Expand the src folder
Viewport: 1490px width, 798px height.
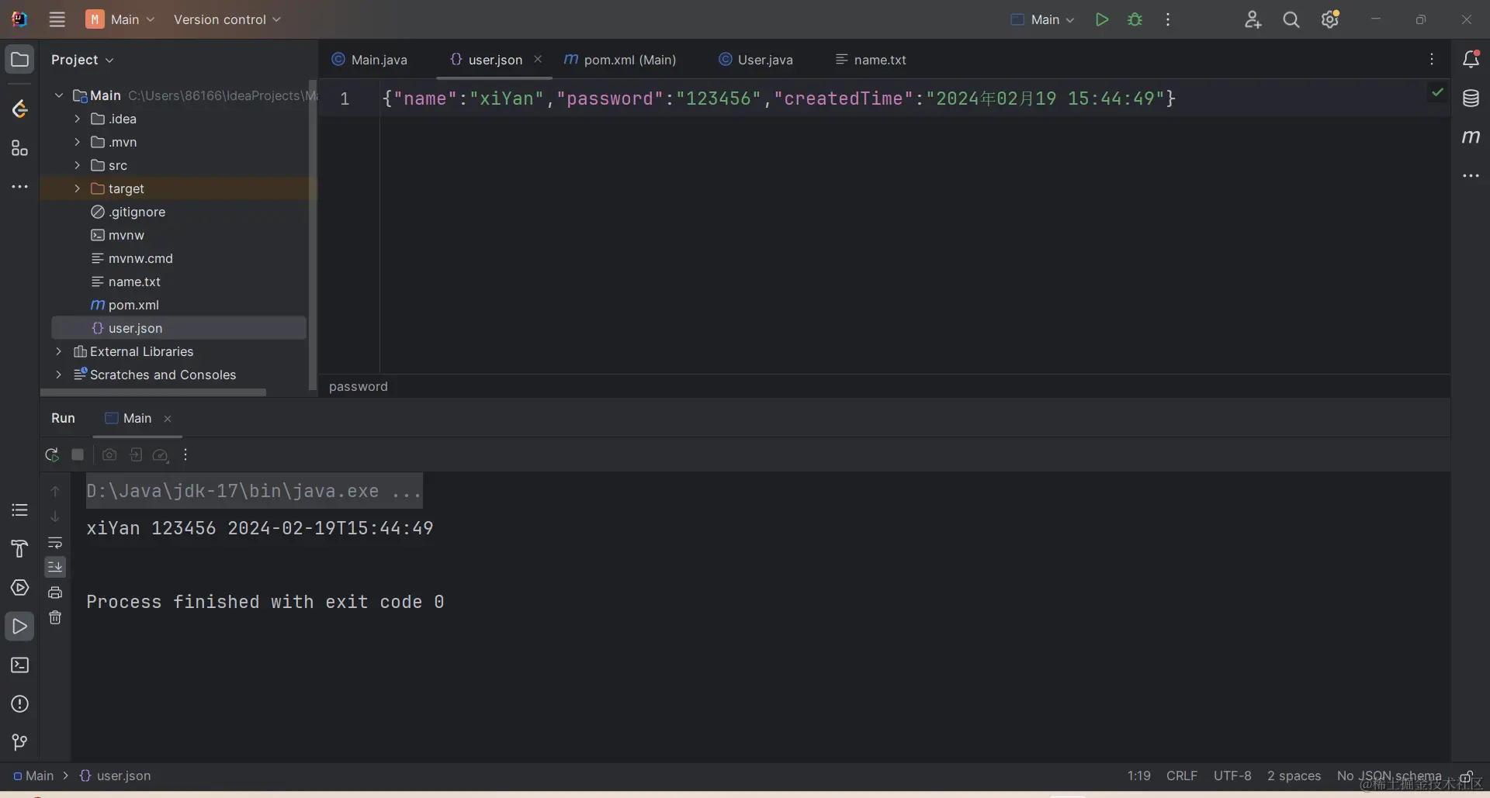[x=77, y=165]
